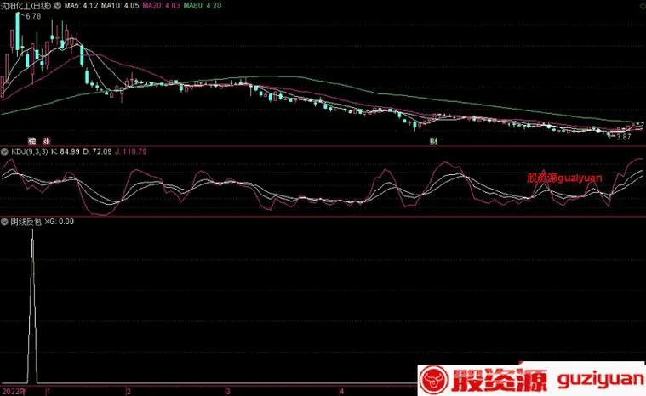The image size is (646, 396).
Task: Select the K: 84.99 value
Action: tap(65, 152)
